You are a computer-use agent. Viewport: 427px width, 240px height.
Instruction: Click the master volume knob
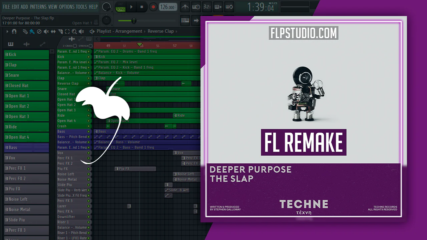[x=106, y=6]
